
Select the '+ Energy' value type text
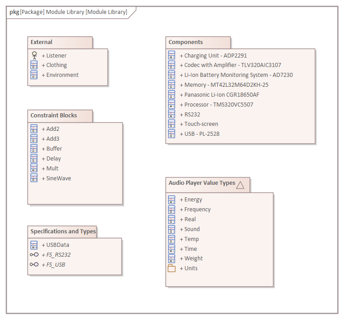tap(191, 200)
